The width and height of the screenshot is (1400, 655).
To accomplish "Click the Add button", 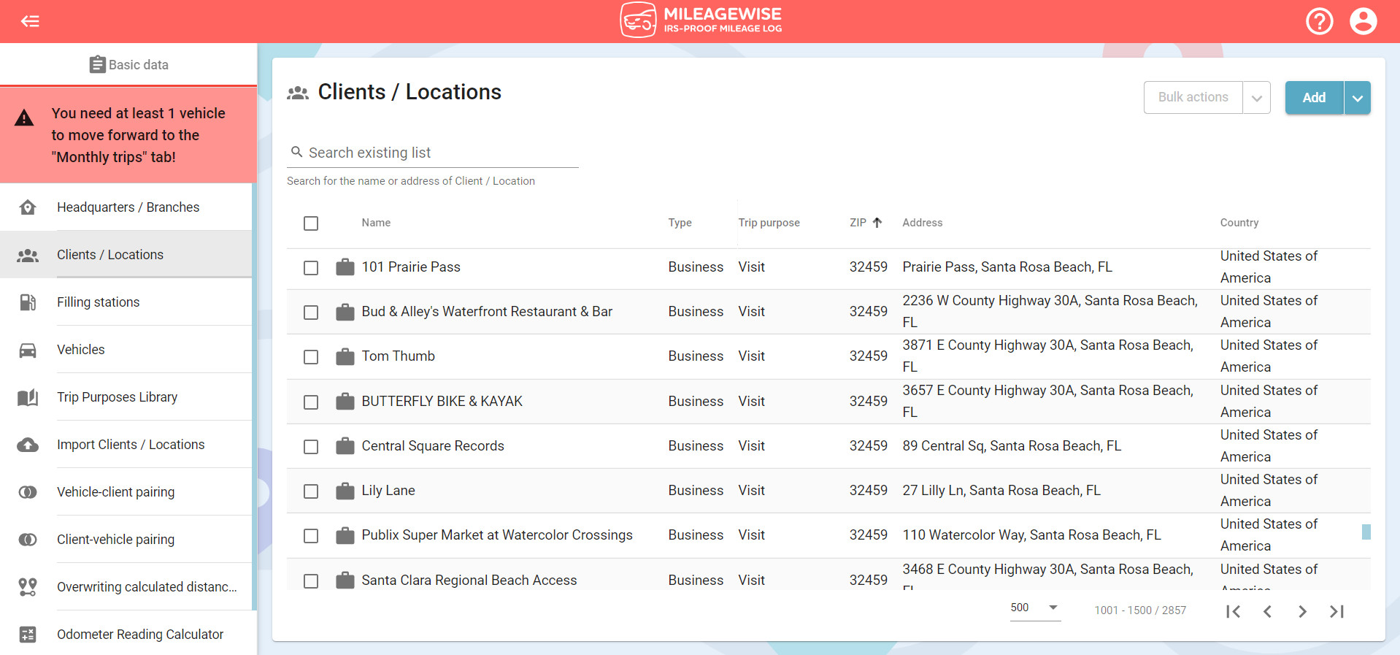I will tap(1314, 98).
